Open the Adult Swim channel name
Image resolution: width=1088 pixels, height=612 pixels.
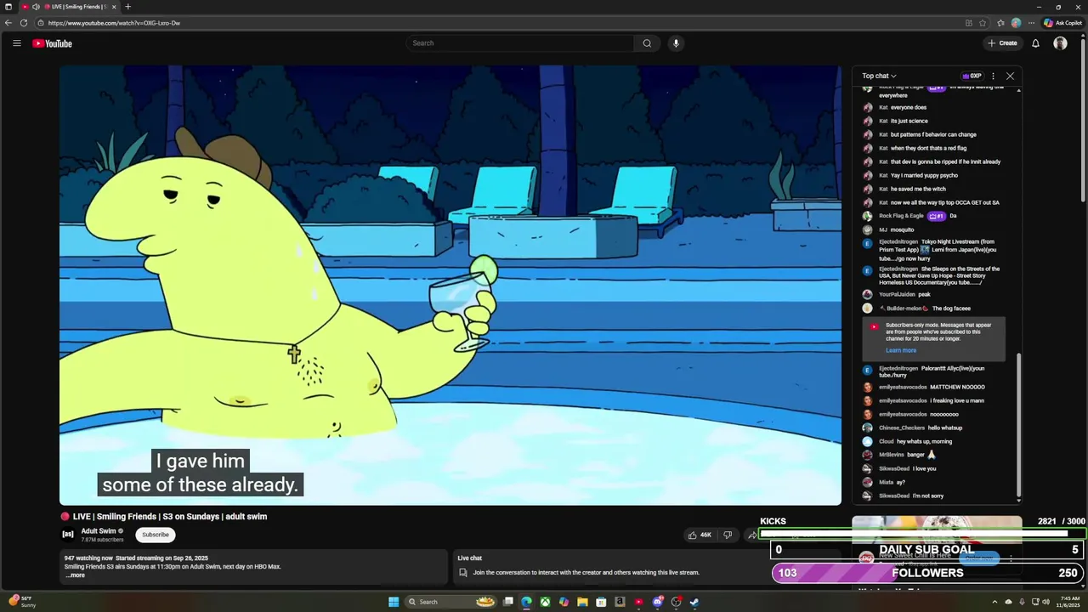(x=99, y=531)
